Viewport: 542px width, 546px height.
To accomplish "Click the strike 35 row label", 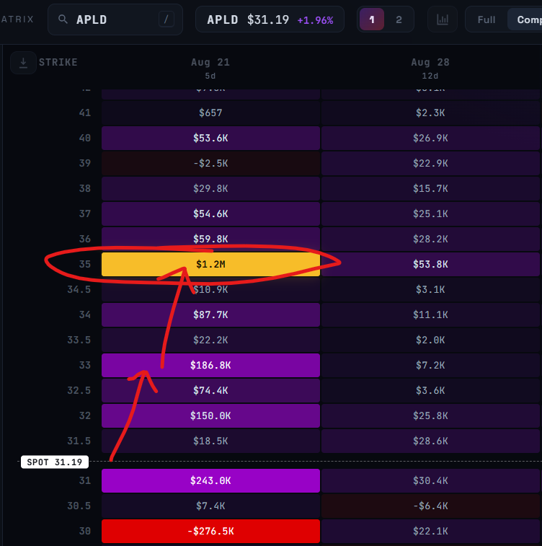I will 85,264.
